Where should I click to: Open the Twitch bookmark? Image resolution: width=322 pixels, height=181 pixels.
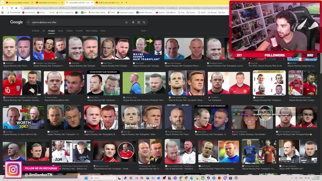click(x=111, y=12)
